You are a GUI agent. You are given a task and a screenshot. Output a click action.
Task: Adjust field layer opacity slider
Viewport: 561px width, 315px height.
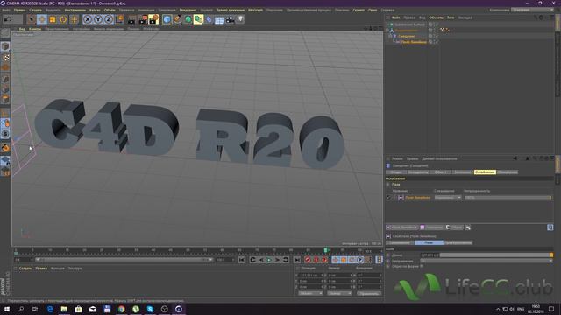pyautogui.click(x=508, y=198)
